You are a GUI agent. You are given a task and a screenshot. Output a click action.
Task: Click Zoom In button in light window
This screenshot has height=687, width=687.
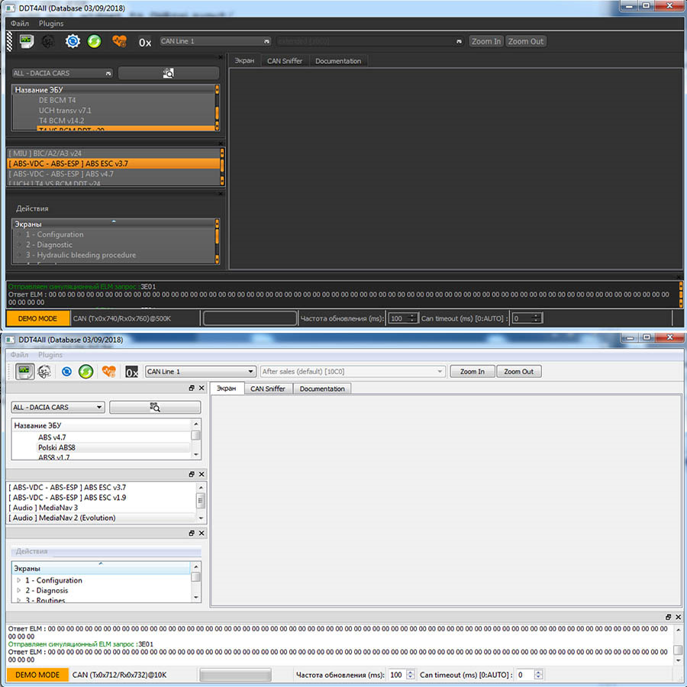[473, 372]
